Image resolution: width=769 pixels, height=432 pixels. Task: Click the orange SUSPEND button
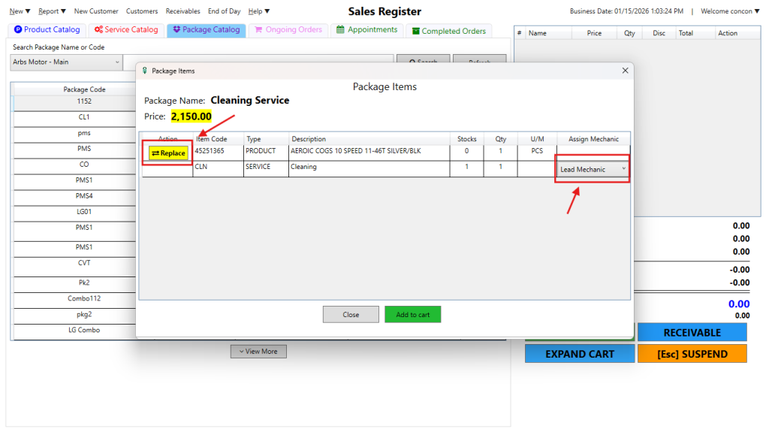(692, 354)
